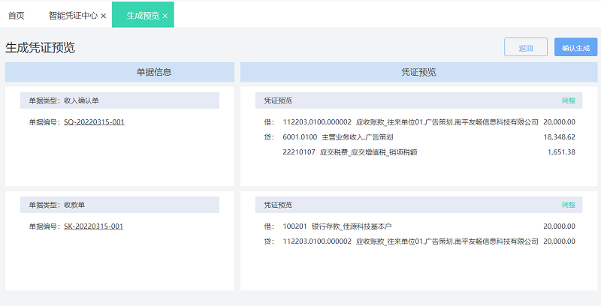
Task: Open document link SQ-20220315-001
Action: [95, 122]
